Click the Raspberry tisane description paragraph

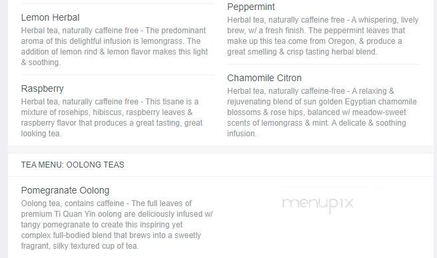pos(112,118)
